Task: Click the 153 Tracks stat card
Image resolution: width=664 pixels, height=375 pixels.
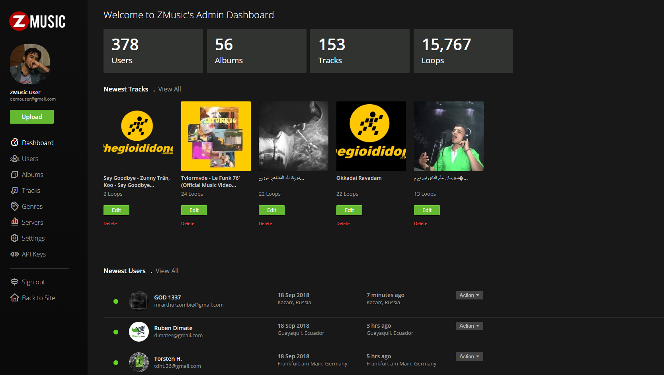Action: coord(360,51)
